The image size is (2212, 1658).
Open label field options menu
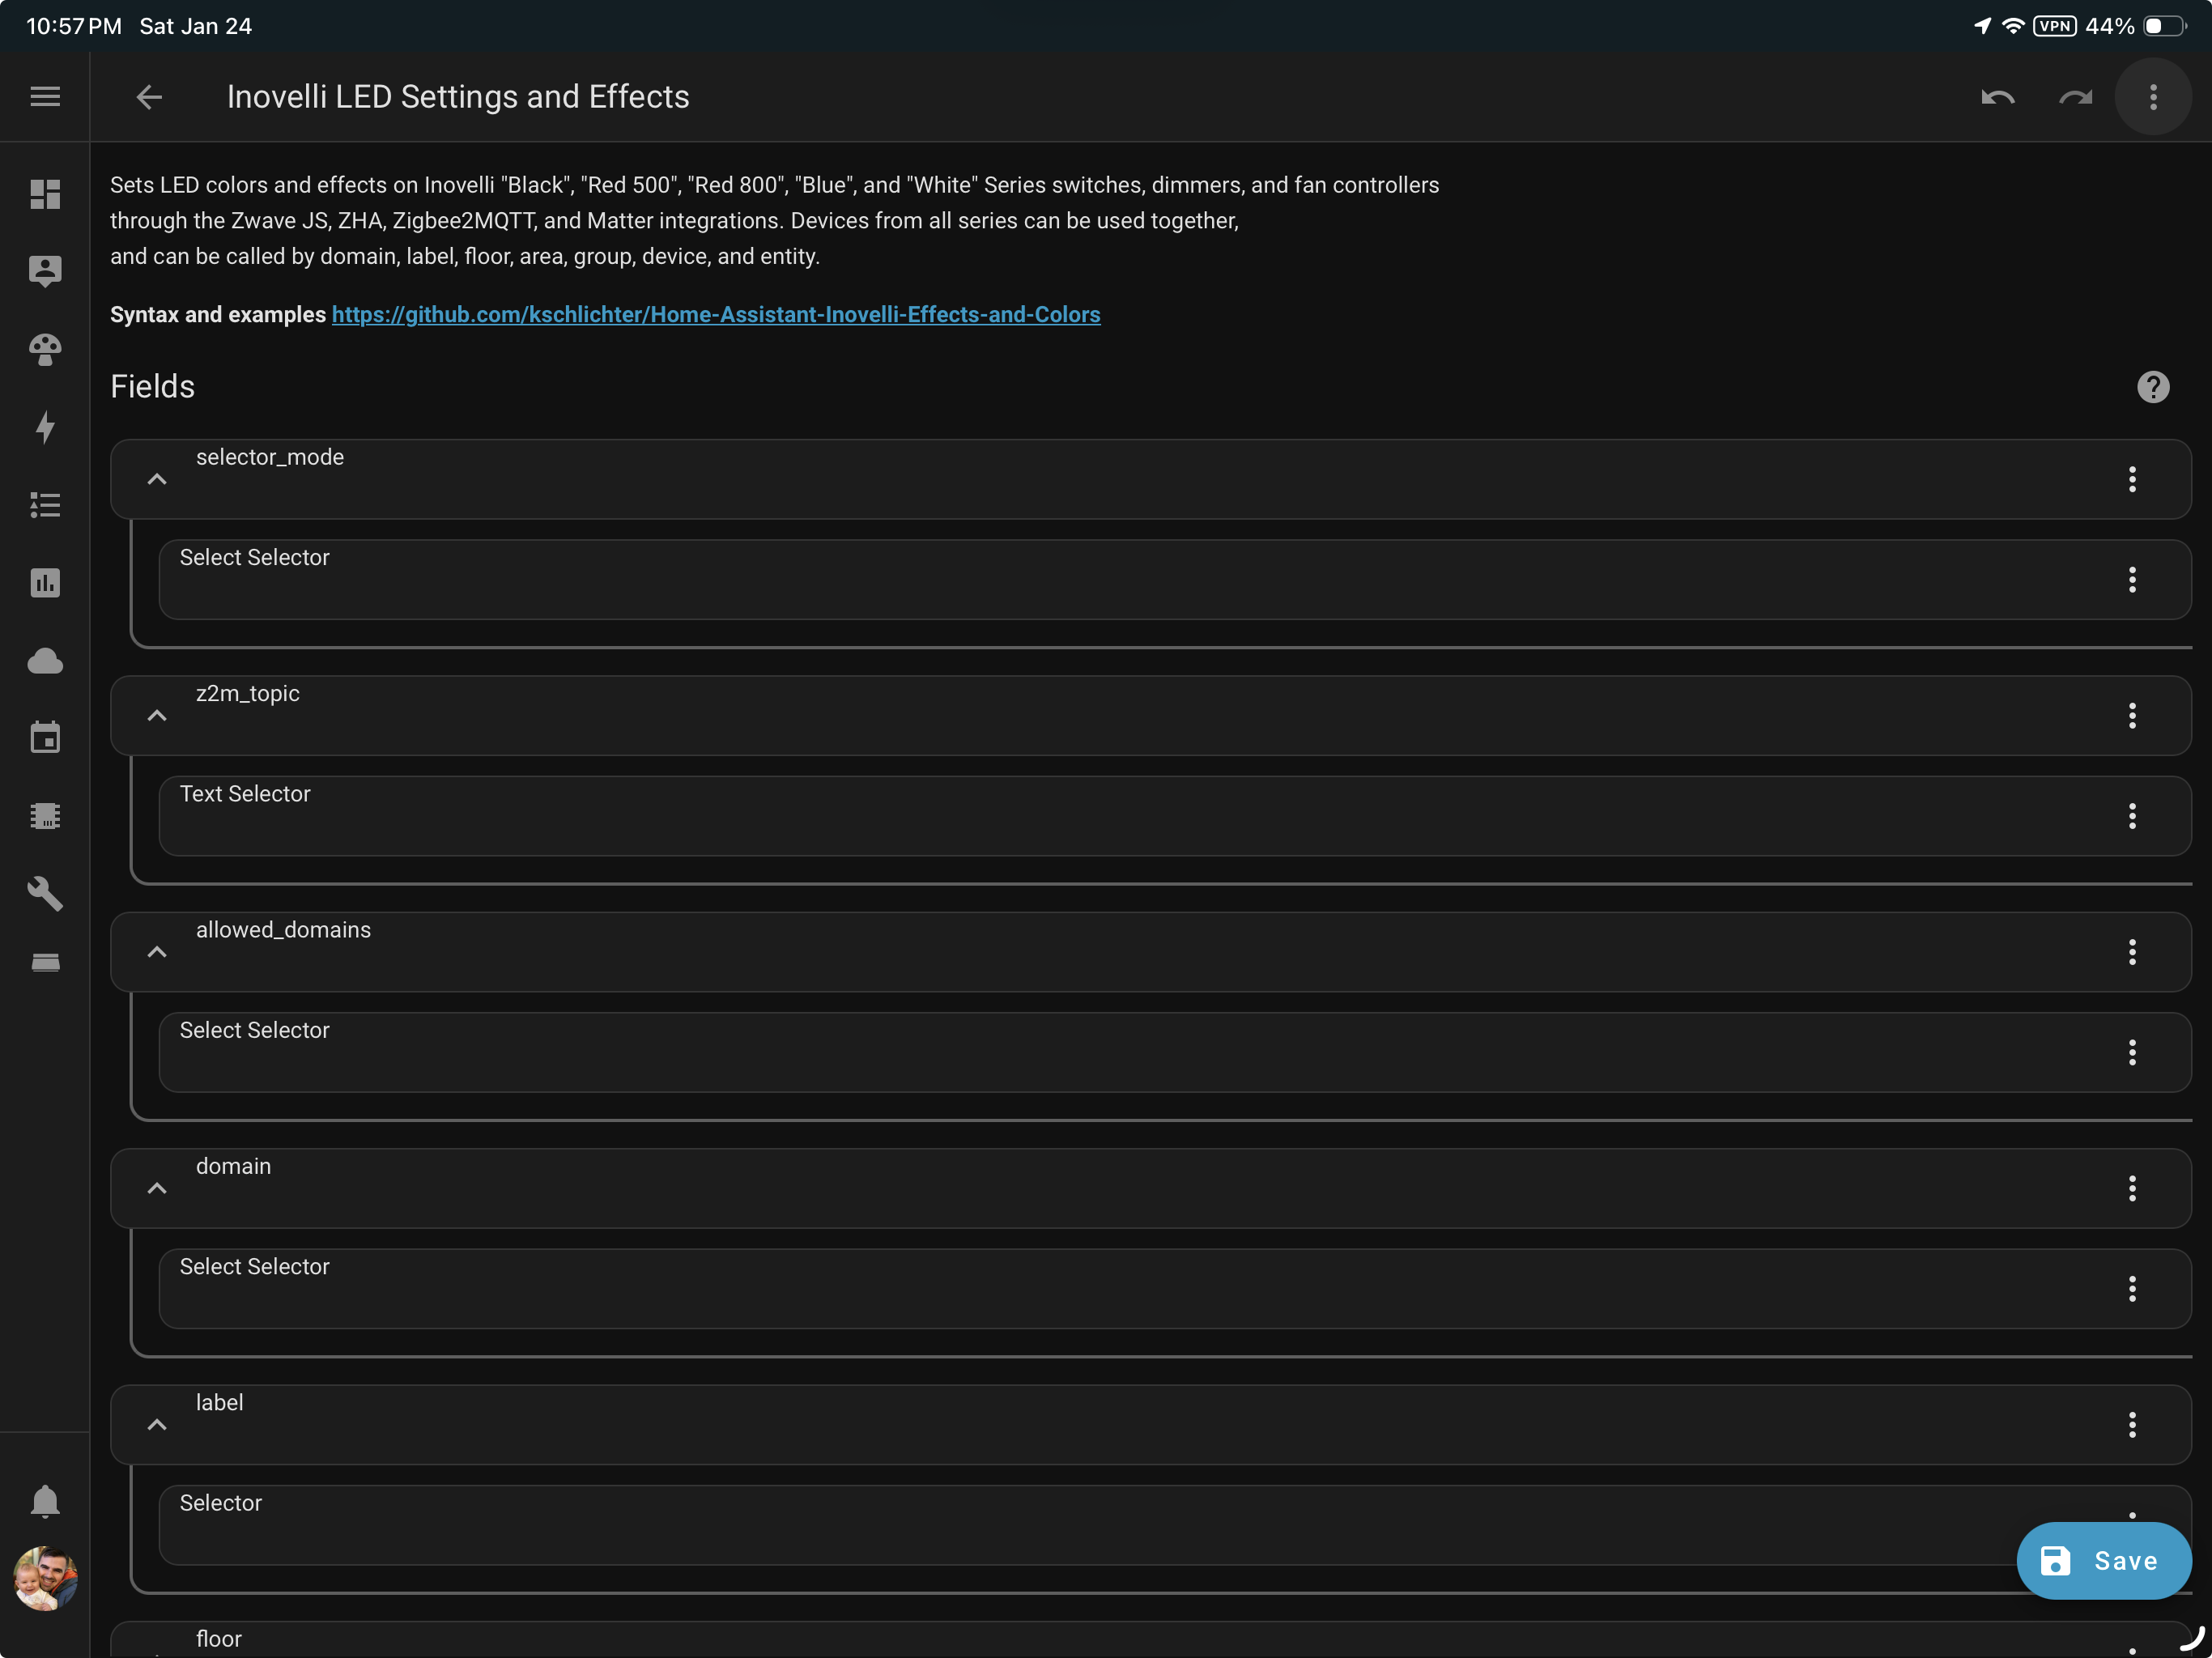pyautogui.click(x=2132, y=1424)
